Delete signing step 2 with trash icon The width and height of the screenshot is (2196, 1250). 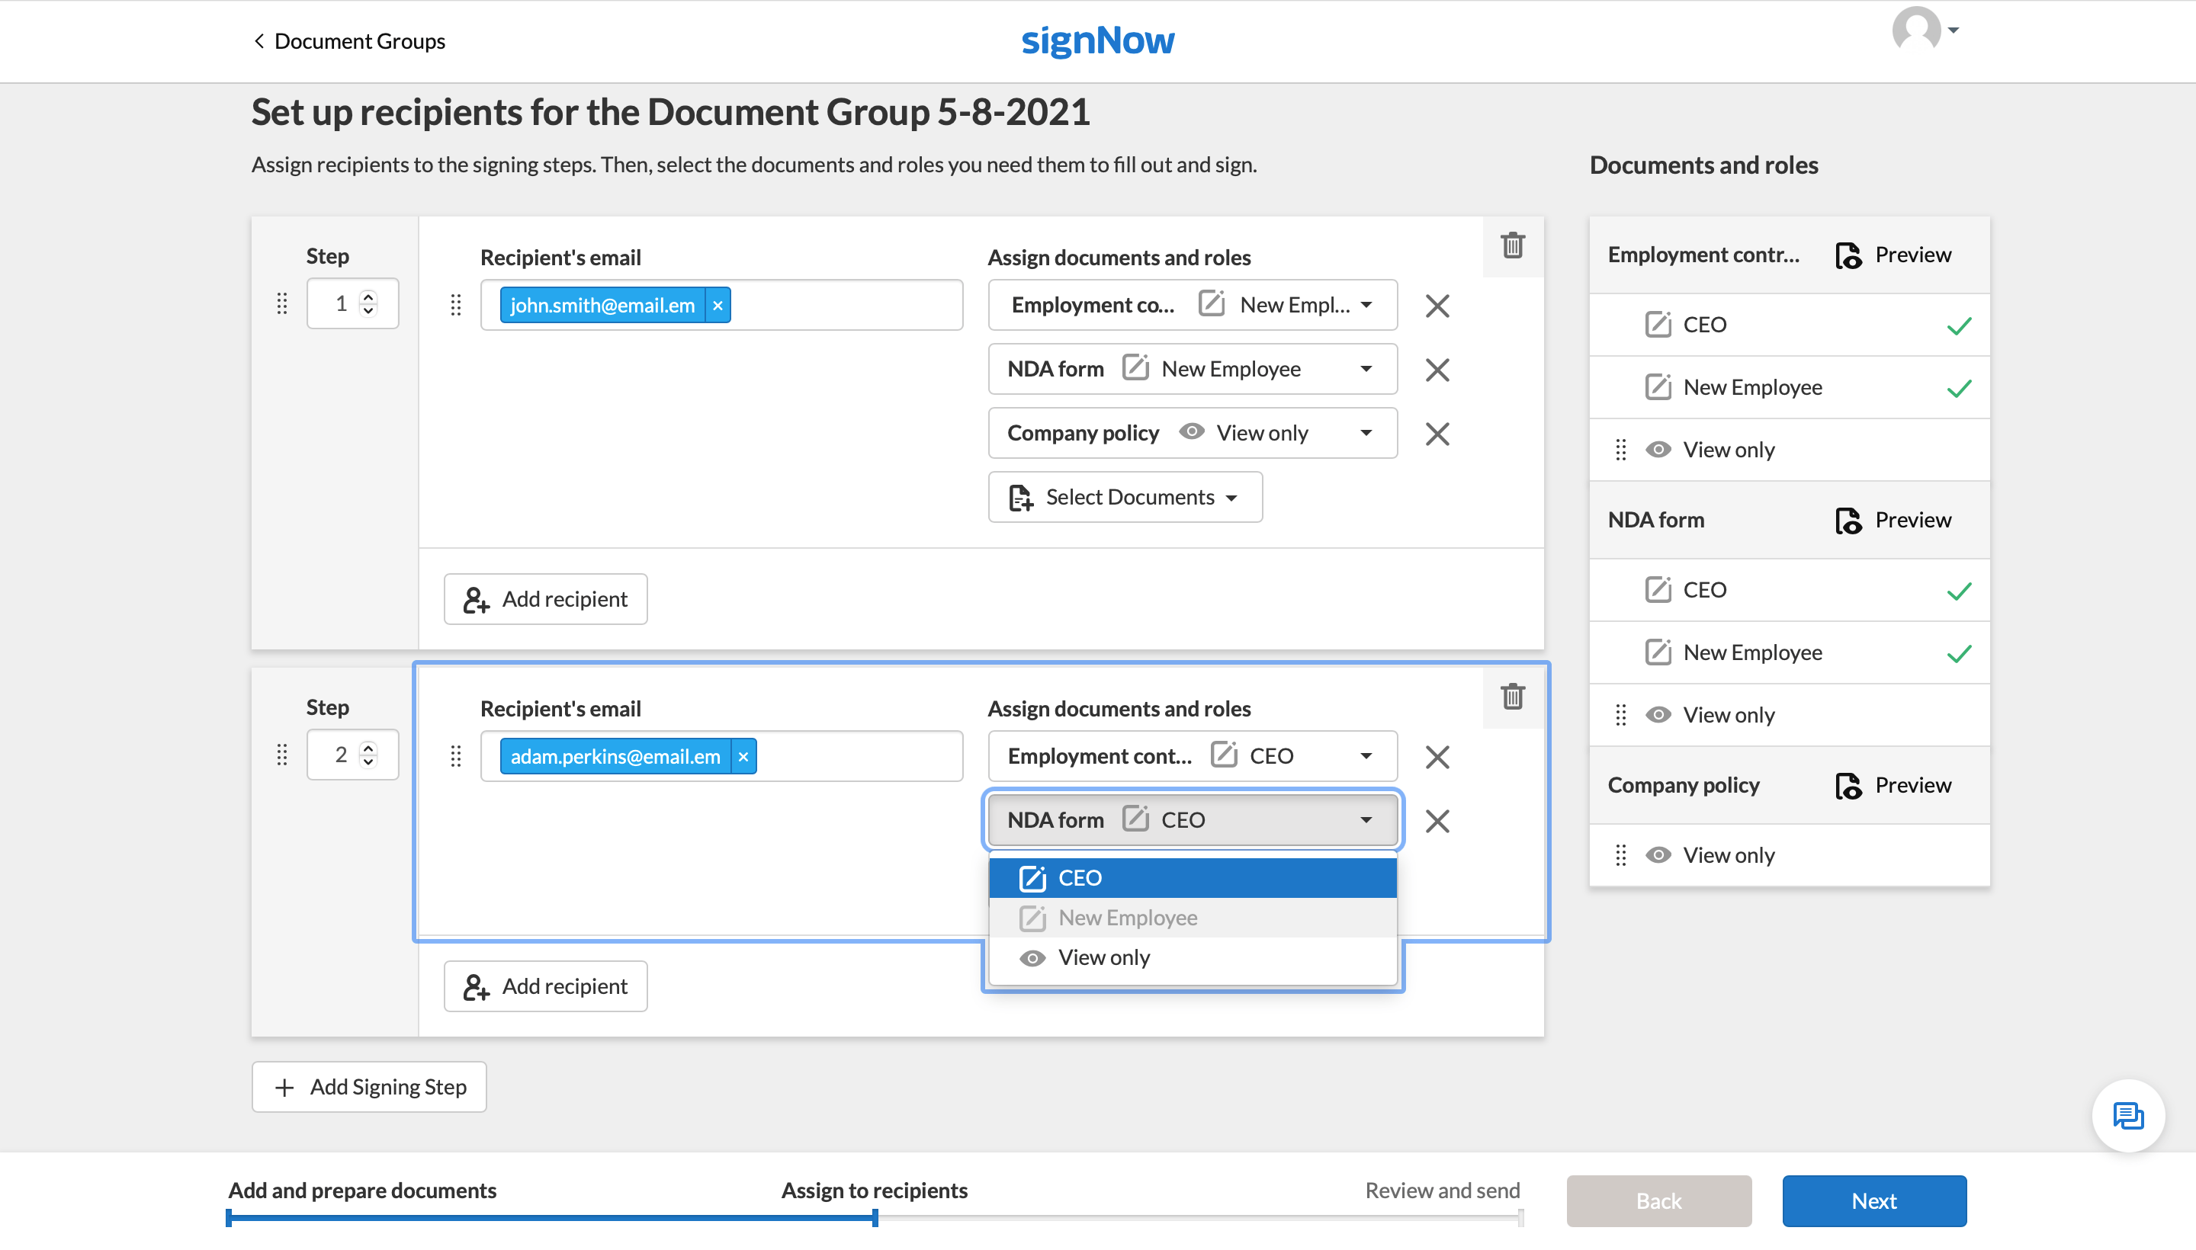tap(1512, 696)
